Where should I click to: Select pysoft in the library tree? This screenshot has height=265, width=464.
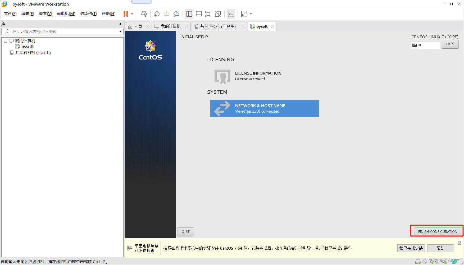(28, 47)
